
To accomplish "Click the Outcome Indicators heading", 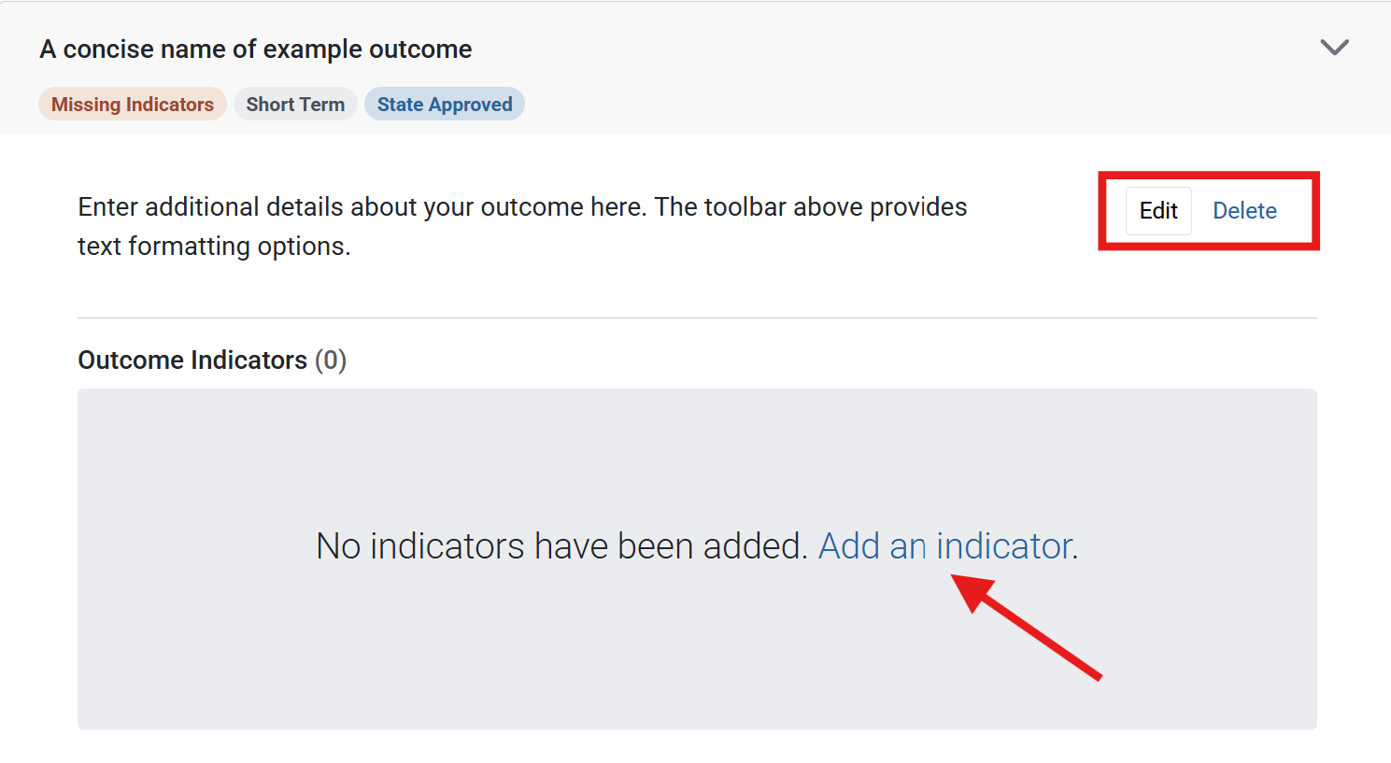I will point(192,360).
